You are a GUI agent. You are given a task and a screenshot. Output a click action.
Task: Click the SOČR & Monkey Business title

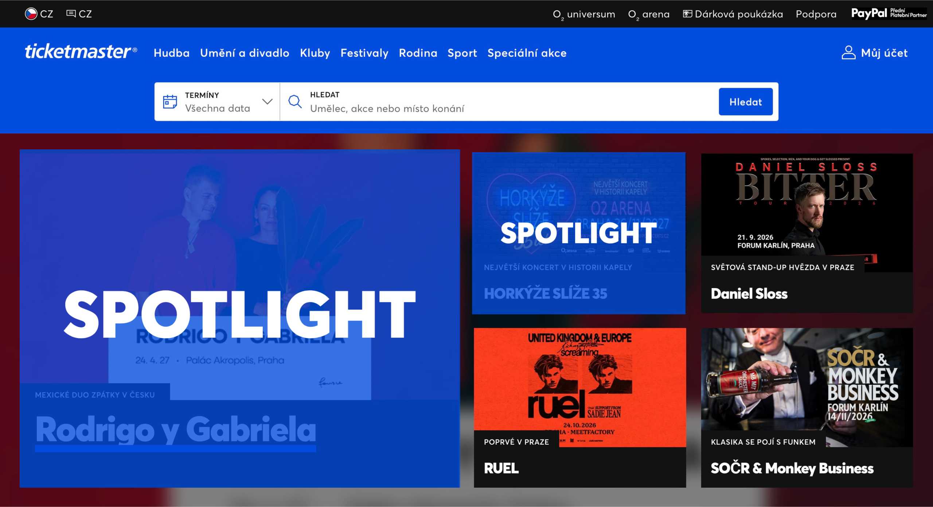pos(792,468)
